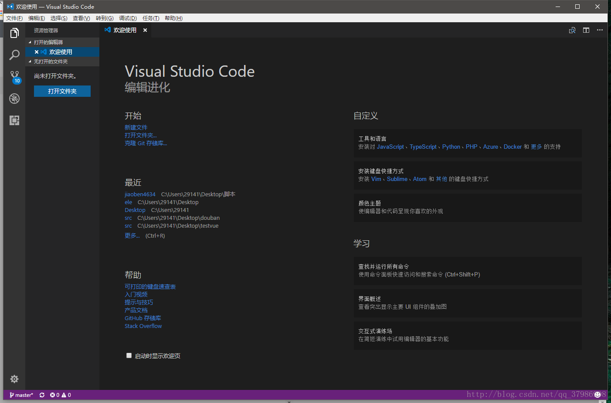Open the 调试(D) menu
This screenshot has height=403, width=611.
[128, 18]
